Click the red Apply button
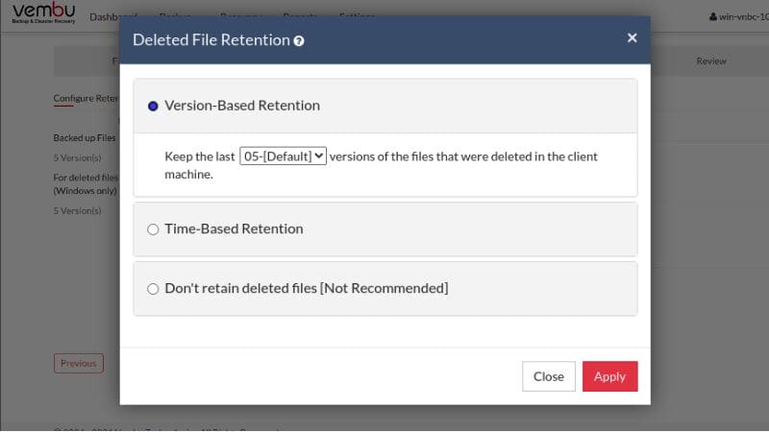 tap(609, 376)
